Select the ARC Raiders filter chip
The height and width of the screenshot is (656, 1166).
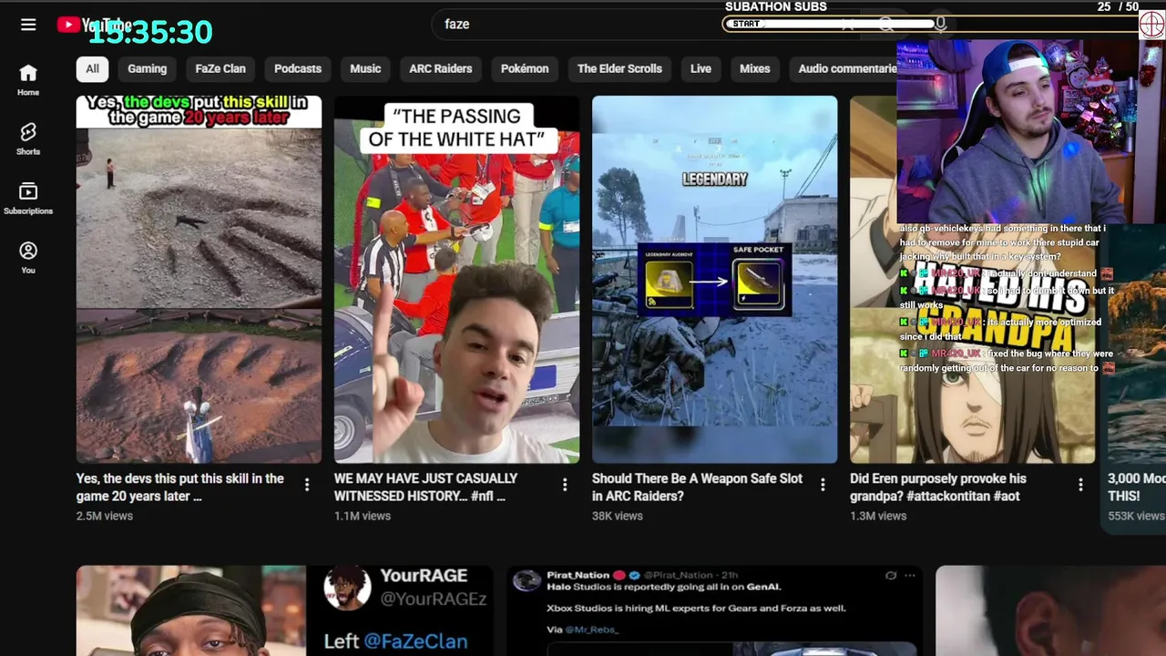[441, 68]
